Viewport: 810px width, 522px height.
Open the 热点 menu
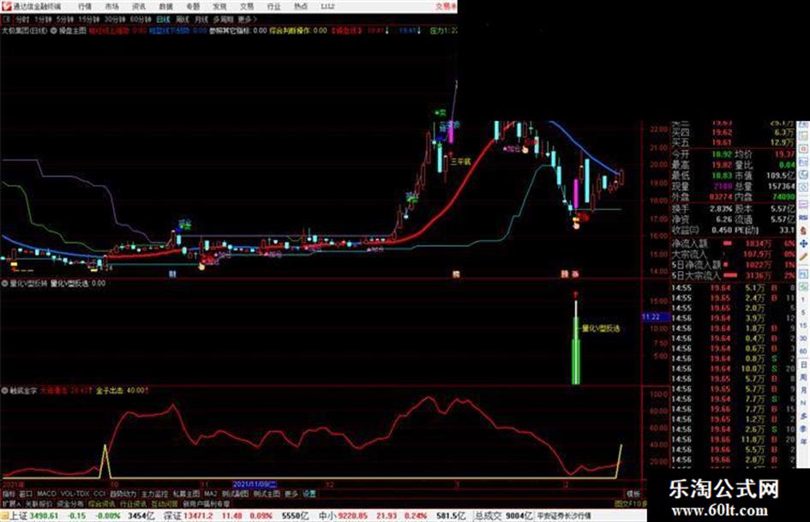point(300,7)
